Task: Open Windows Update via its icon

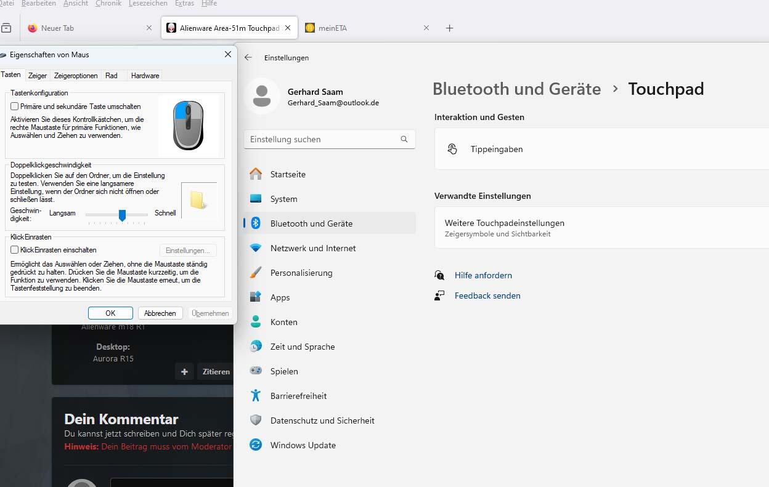Action: [x=256, y=445]
